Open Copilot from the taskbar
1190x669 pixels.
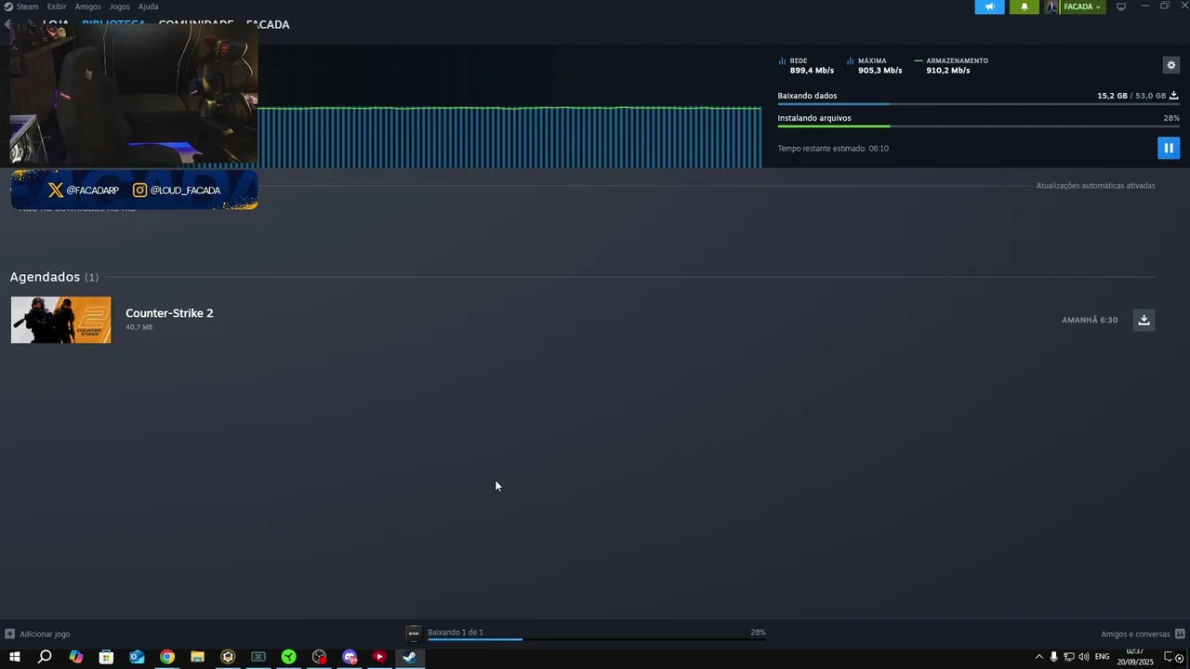pos(76,657)
